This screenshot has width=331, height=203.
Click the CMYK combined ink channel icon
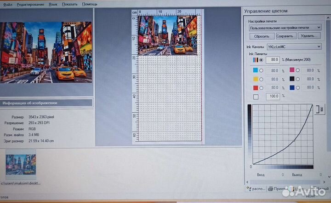(x=255, y=60)
